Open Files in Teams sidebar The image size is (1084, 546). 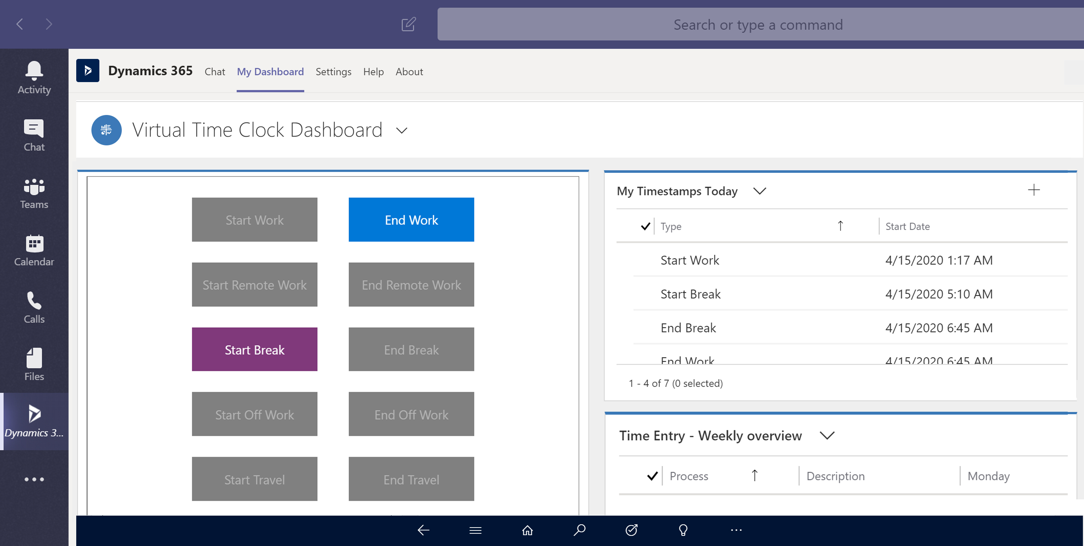(x=34, y=365)
